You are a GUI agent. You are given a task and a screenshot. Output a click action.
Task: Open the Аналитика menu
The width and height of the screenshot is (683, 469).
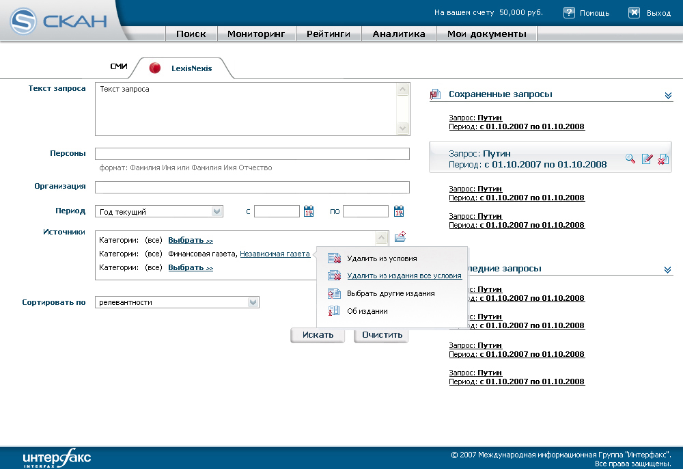399,33
